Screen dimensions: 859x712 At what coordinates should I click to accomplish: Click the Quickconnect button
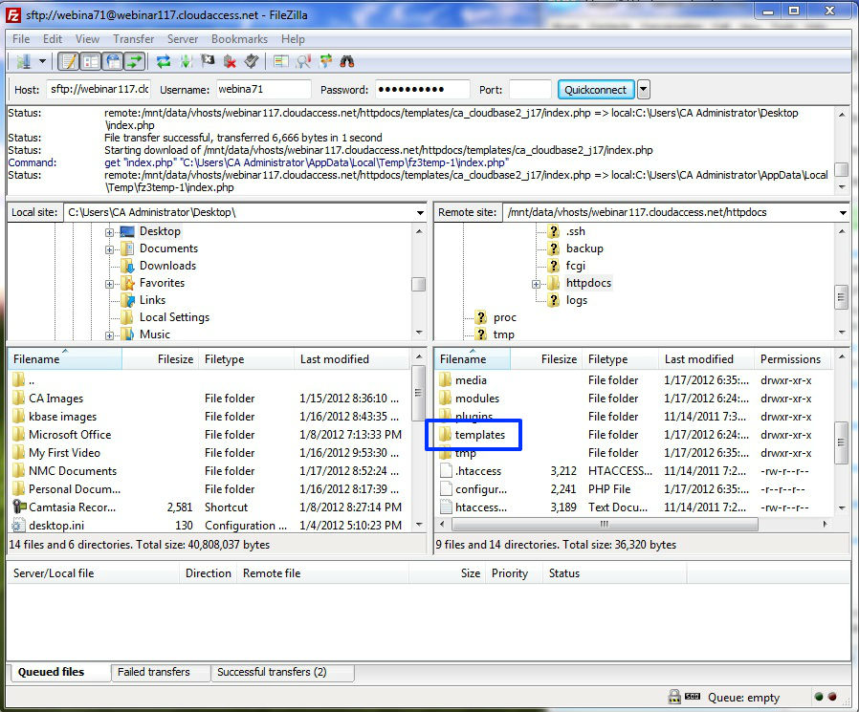pos(596,89)
